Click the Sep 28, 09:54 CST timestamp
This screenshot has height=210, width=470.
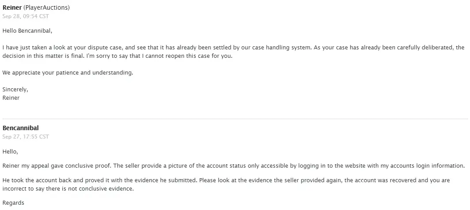point(26,16)
